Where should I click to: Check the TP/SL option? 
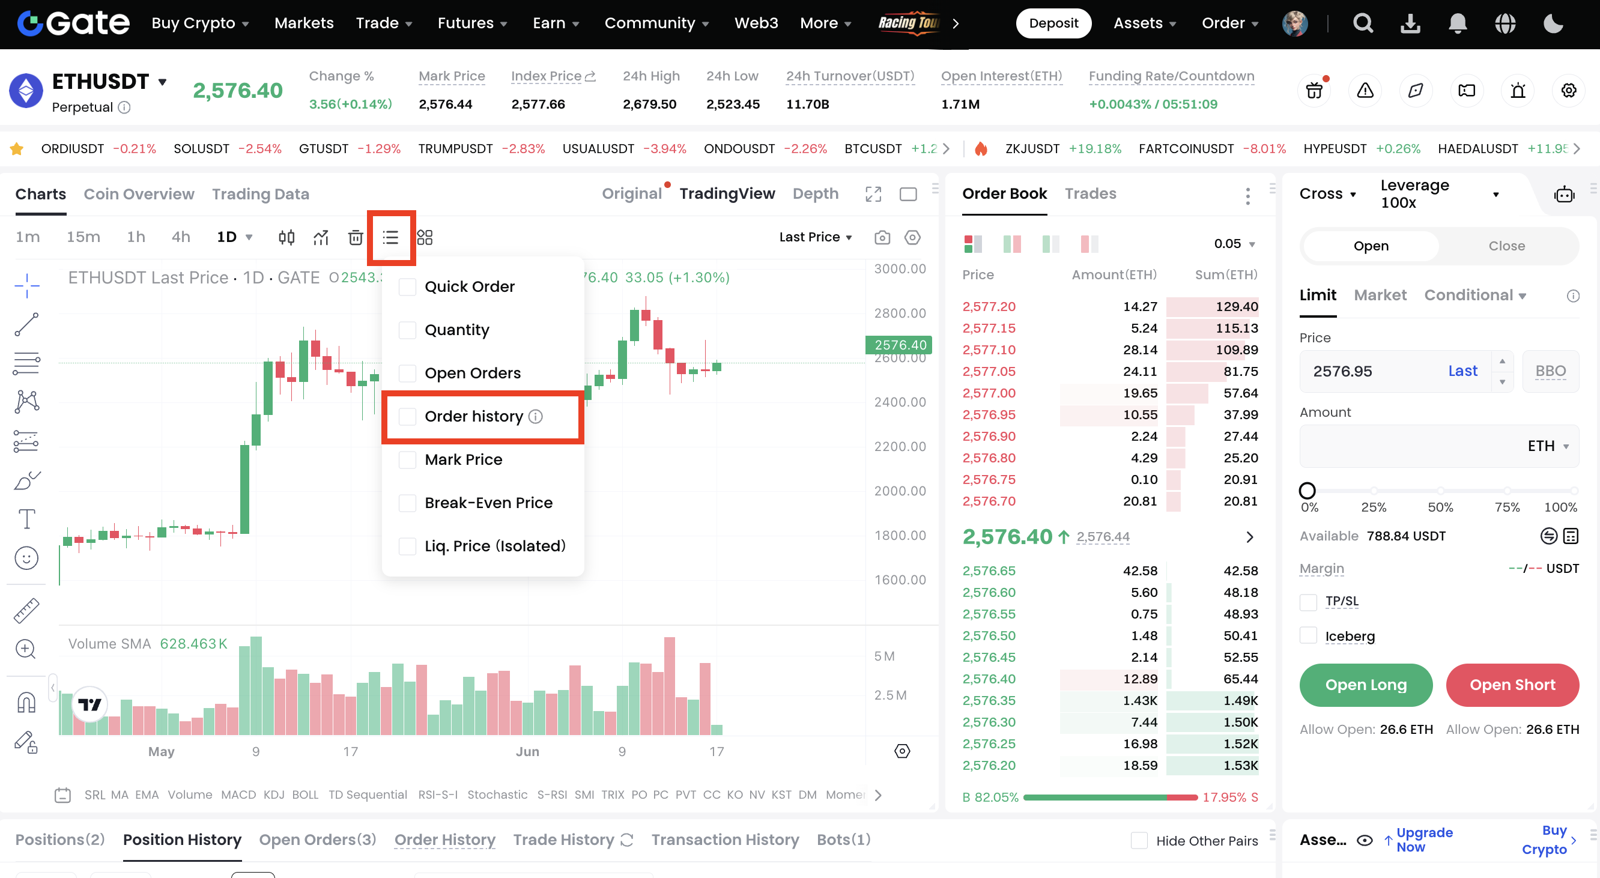point(1308,602)
